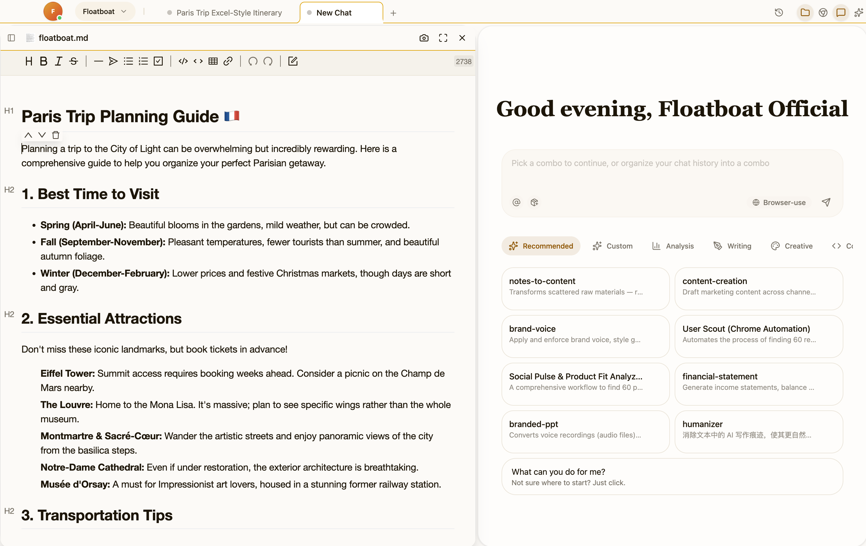Apply strikethrough formatting
The width and height of the screenshot is (866, 546).
73,61
